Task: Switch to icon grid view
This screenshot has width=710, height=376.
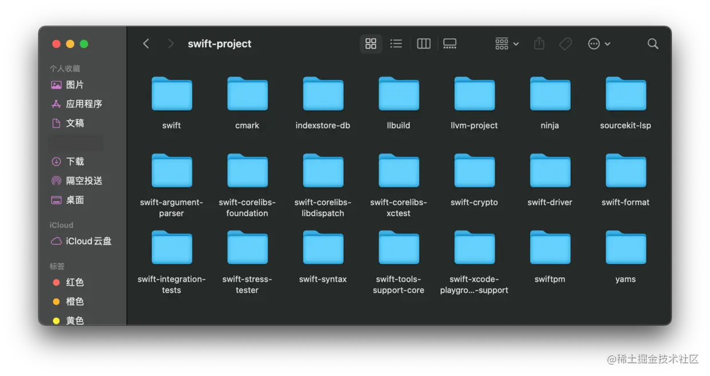Action: click(371, 44)
